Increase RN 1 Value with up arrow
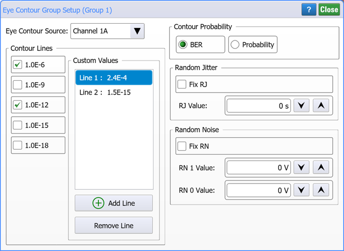344x251 pixels. click(321, 167)
